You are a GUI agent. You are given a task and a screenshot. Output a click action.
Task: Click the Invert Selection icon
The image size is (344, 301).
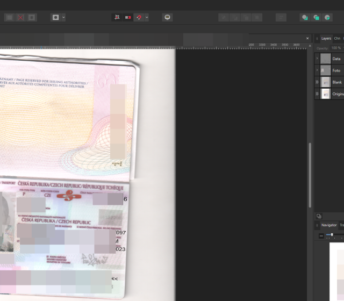32,17
